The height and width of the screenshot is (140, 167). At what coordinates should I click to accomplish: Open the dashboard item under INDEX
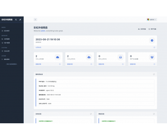click(x=12, y=31)
